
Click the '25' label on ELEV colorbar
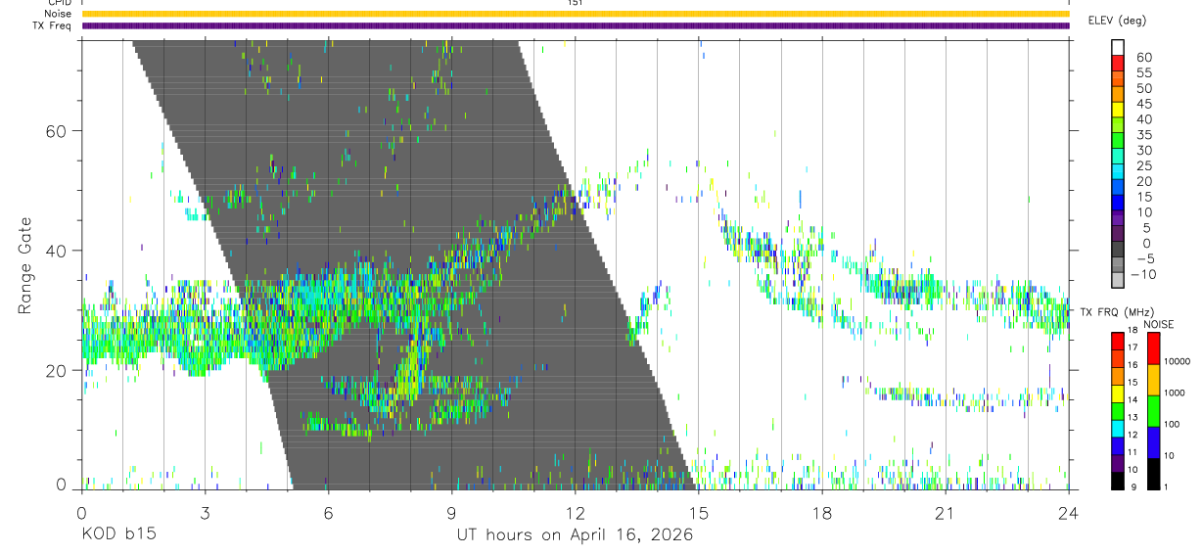[1144, 165]
